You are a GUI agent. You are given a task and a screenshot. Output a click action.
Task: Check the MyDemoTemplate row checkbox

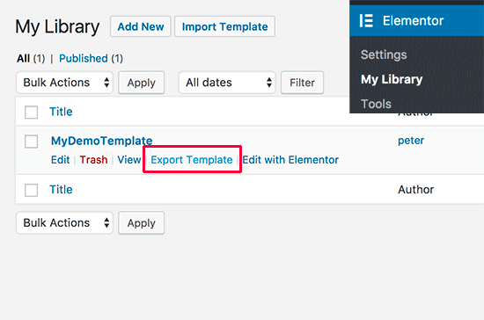pyautogui.click(x=31, y=142)
